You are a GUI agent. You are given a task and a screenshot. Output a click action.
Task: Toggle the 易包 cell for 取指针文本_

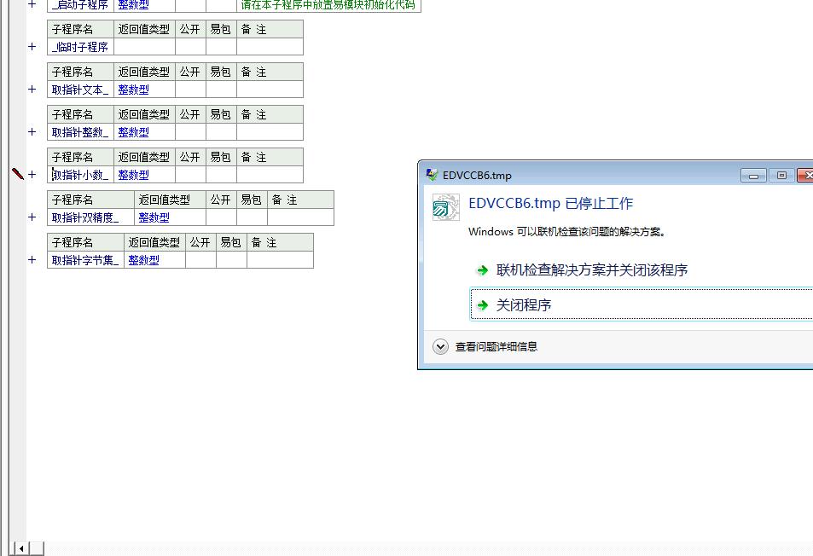pos(221,90)
